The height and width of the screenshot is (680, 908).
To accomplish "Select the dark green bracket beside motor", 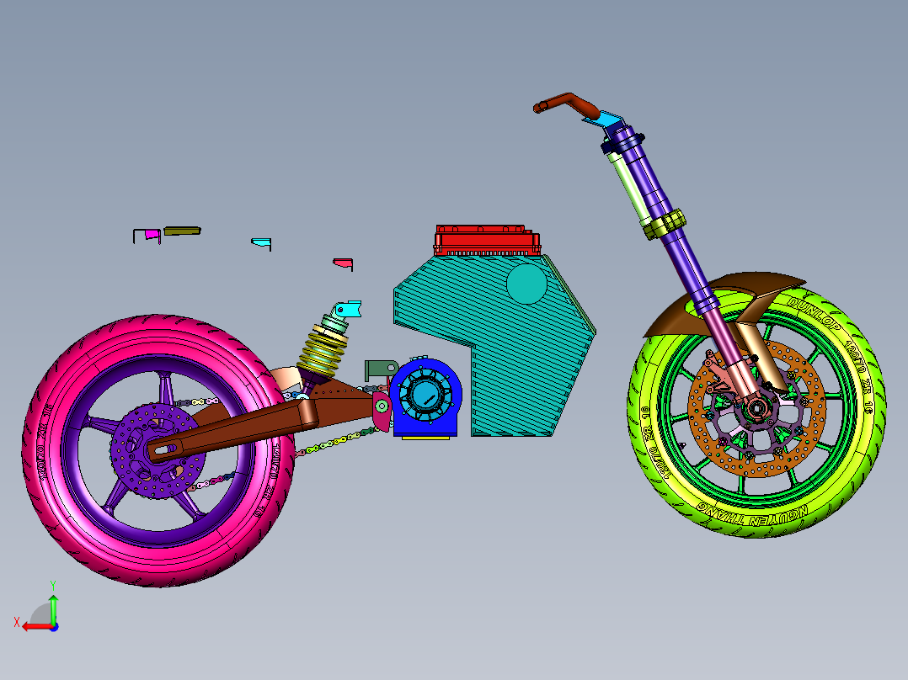I will click(379, 369).
